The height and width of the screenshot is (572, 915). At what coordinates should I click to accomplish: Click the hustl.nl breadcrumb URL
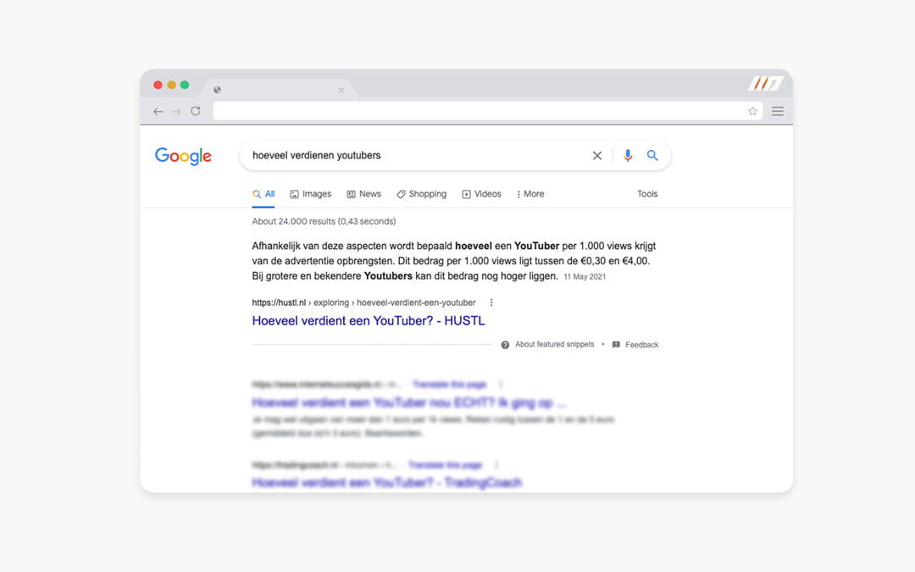(x=363, y=303)
